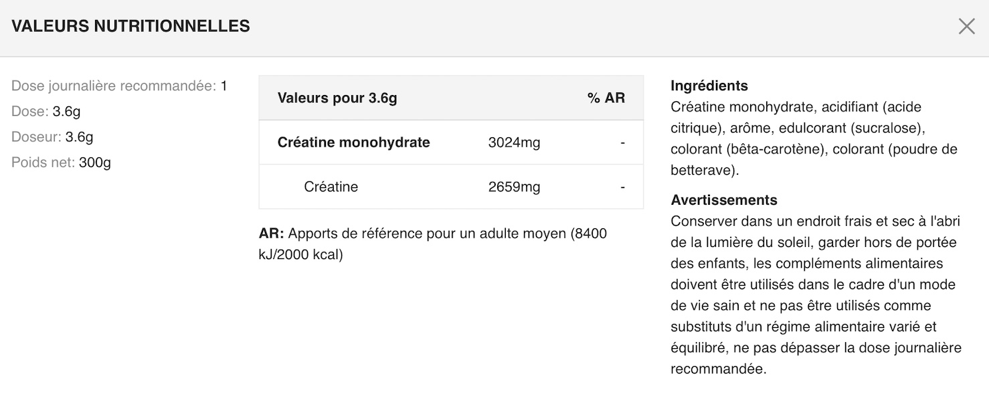The width and height of the screenshot is (989, 403).
Task: Select the Dose: 3.6g label
Action: (x=46, y=111)
